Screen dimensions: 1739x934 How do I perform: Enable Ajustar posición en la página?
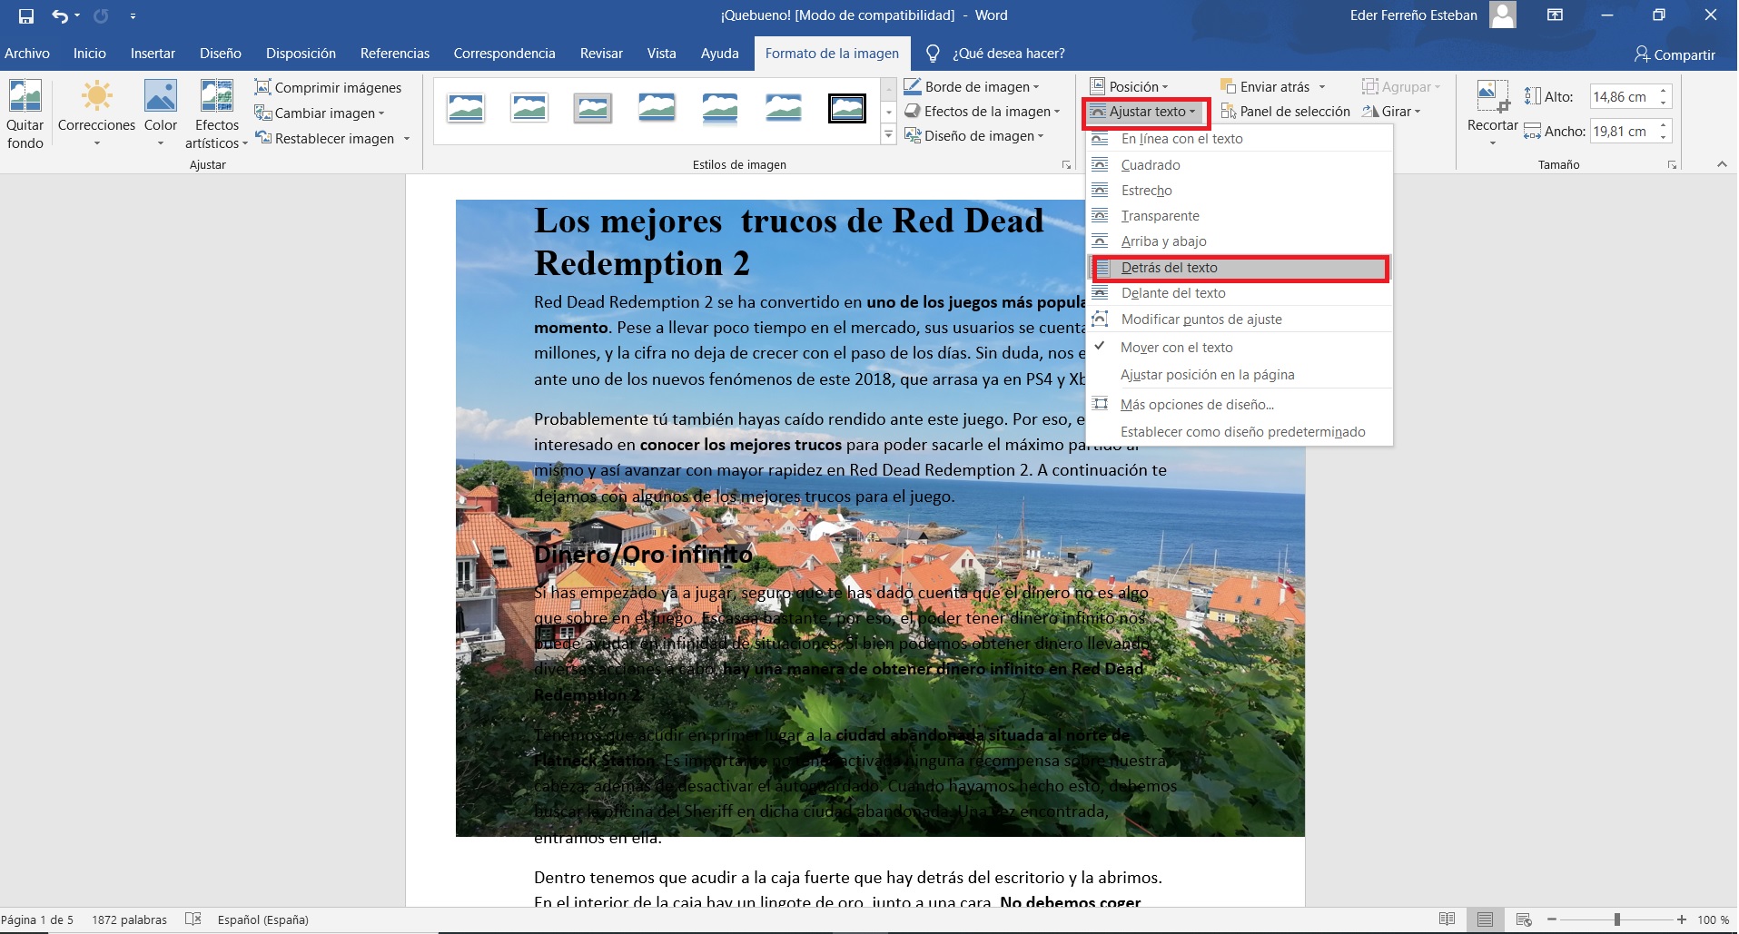pos(1240,375)
